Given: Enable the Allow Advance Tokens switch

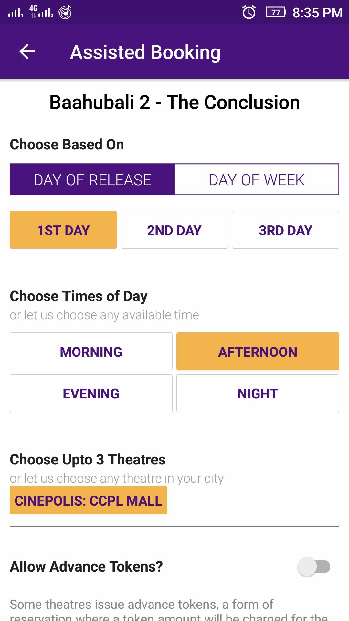Looking at the screenshot, I should 314,566.
